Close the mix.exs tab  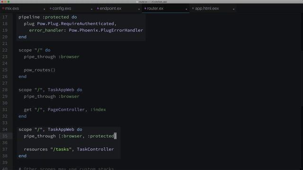pyautogui.click(x=44, y=9)
